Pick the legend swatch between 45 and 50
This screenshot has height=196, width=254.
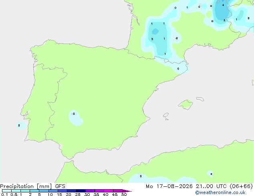[118, 191]
